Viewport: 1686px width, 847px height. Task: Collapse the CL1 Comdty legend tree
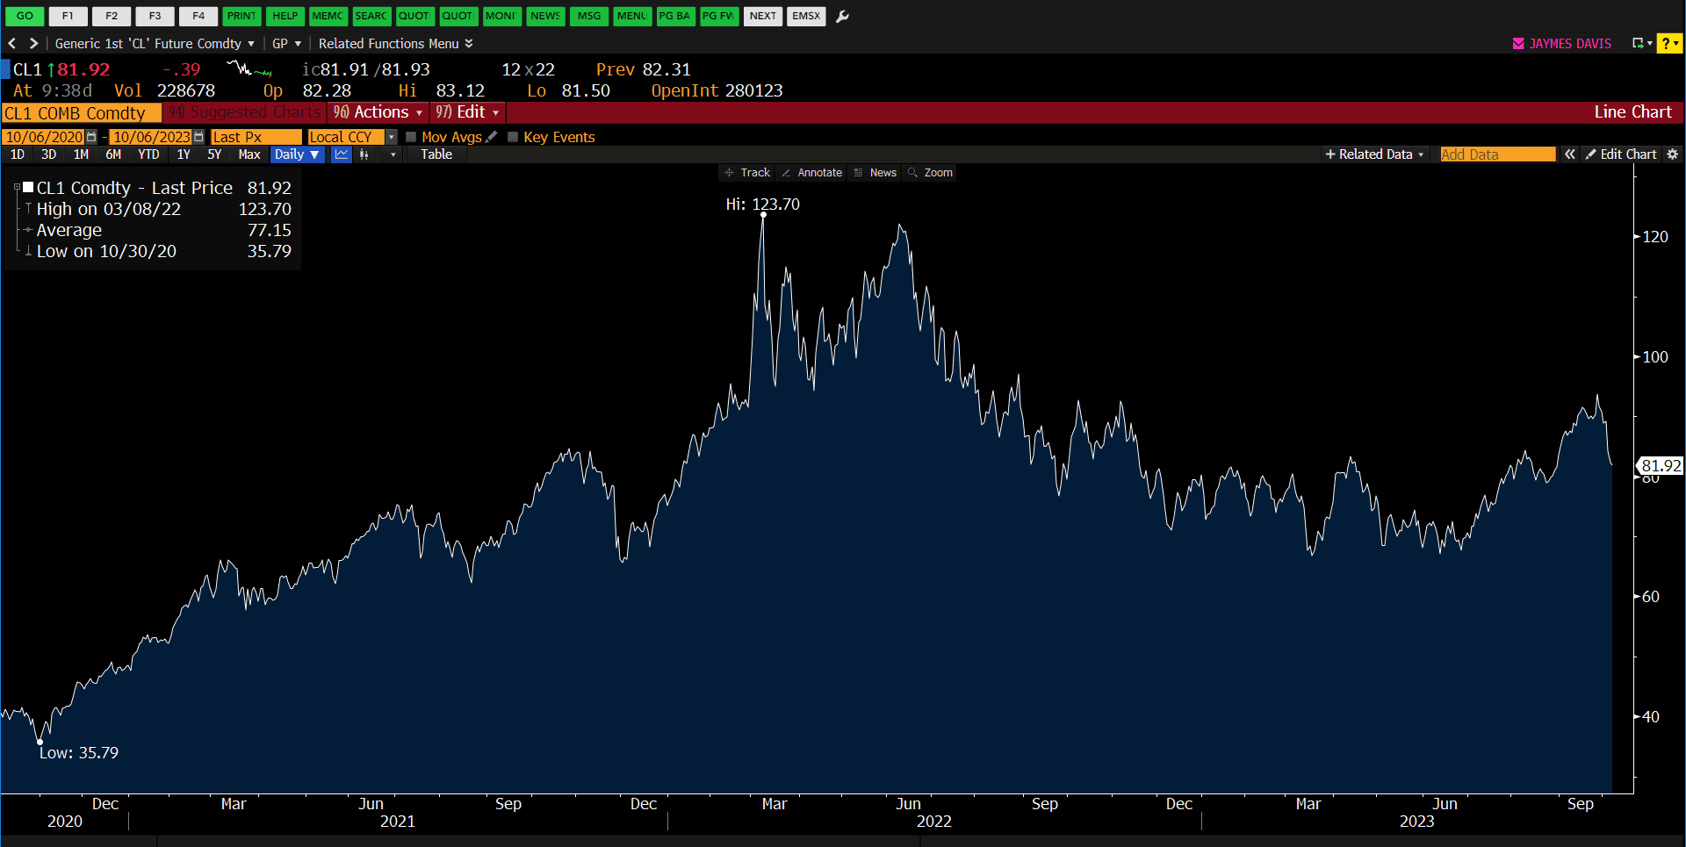pyautogui.click(x=17, y=187)
